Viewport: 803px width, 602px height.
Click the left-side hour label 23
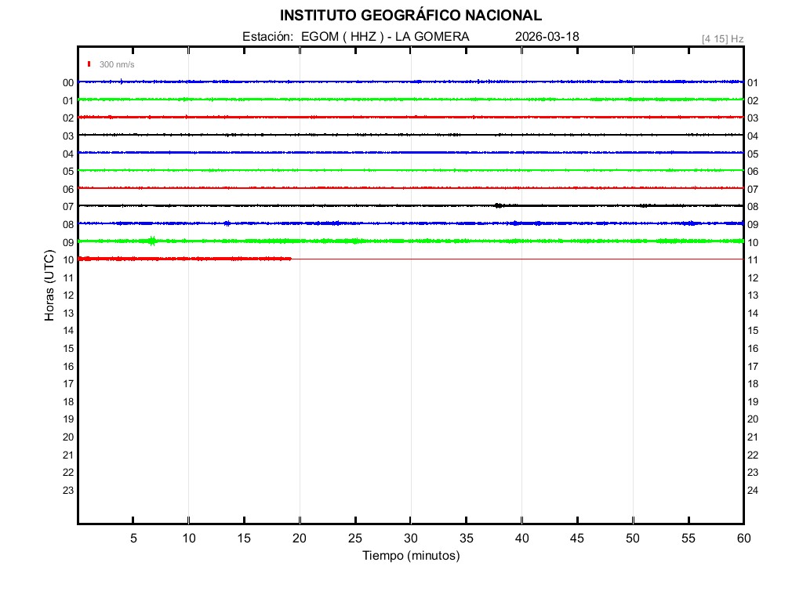68,491
